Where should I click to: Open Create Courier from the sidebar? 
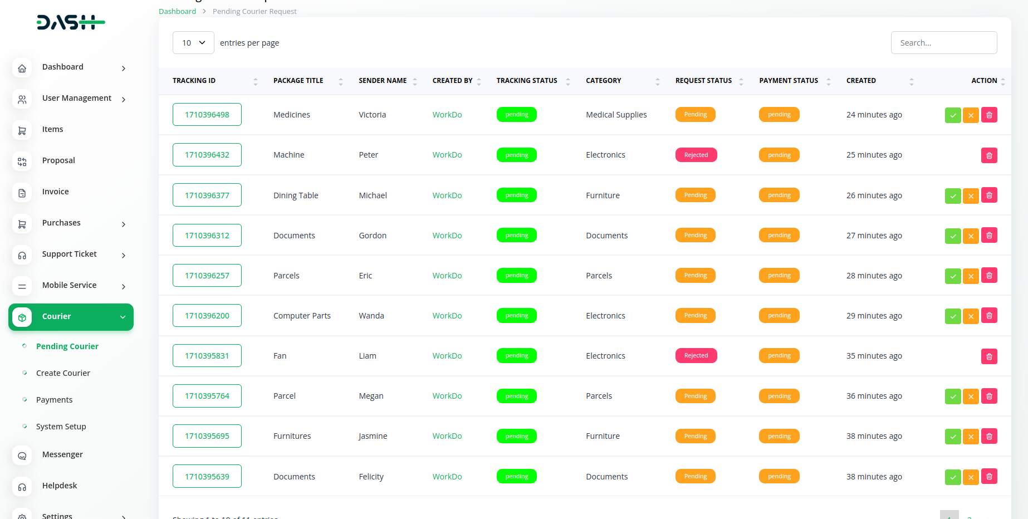pyautogui.click(x=63, y=373)
